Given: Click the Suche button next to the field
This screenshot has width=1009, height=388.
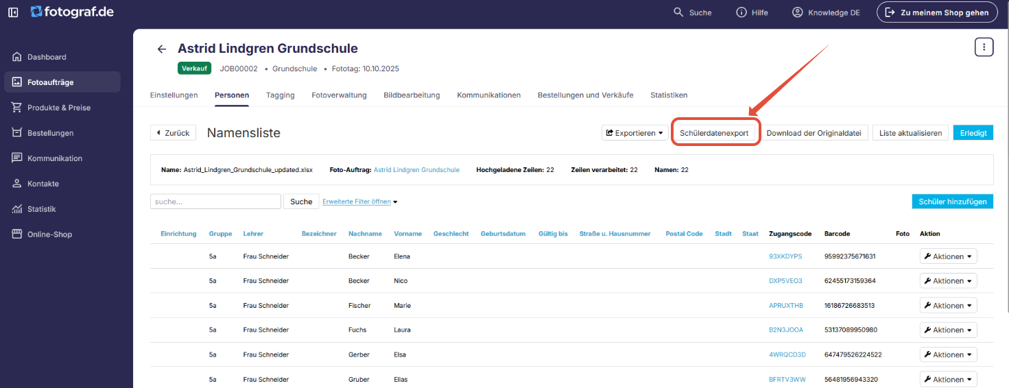Looking at the screenshot, I should coord(301,202).
